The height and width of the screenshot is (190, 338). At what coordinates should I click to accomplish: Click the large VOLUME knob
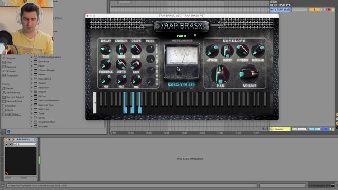[x=249, y=74]
